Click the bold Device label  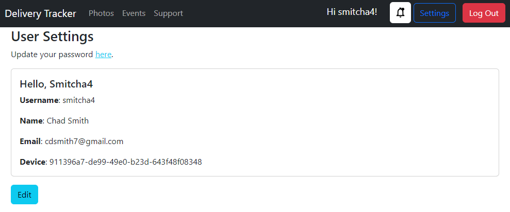point(32,162)
